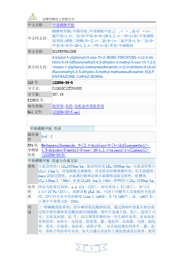The width and height of the screenshot is (183, 259).
Task: Click the 用途与合成方法 section heading
Action: (x=52, y=160)
